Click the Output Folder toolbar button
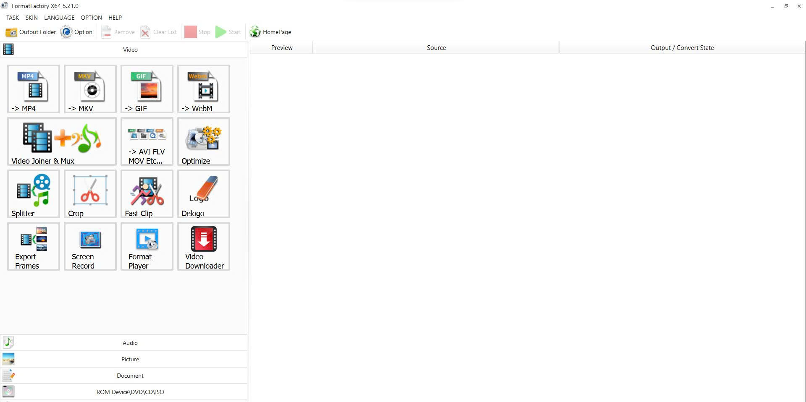Viewport: 806px width, 402px height. [30, 32]
